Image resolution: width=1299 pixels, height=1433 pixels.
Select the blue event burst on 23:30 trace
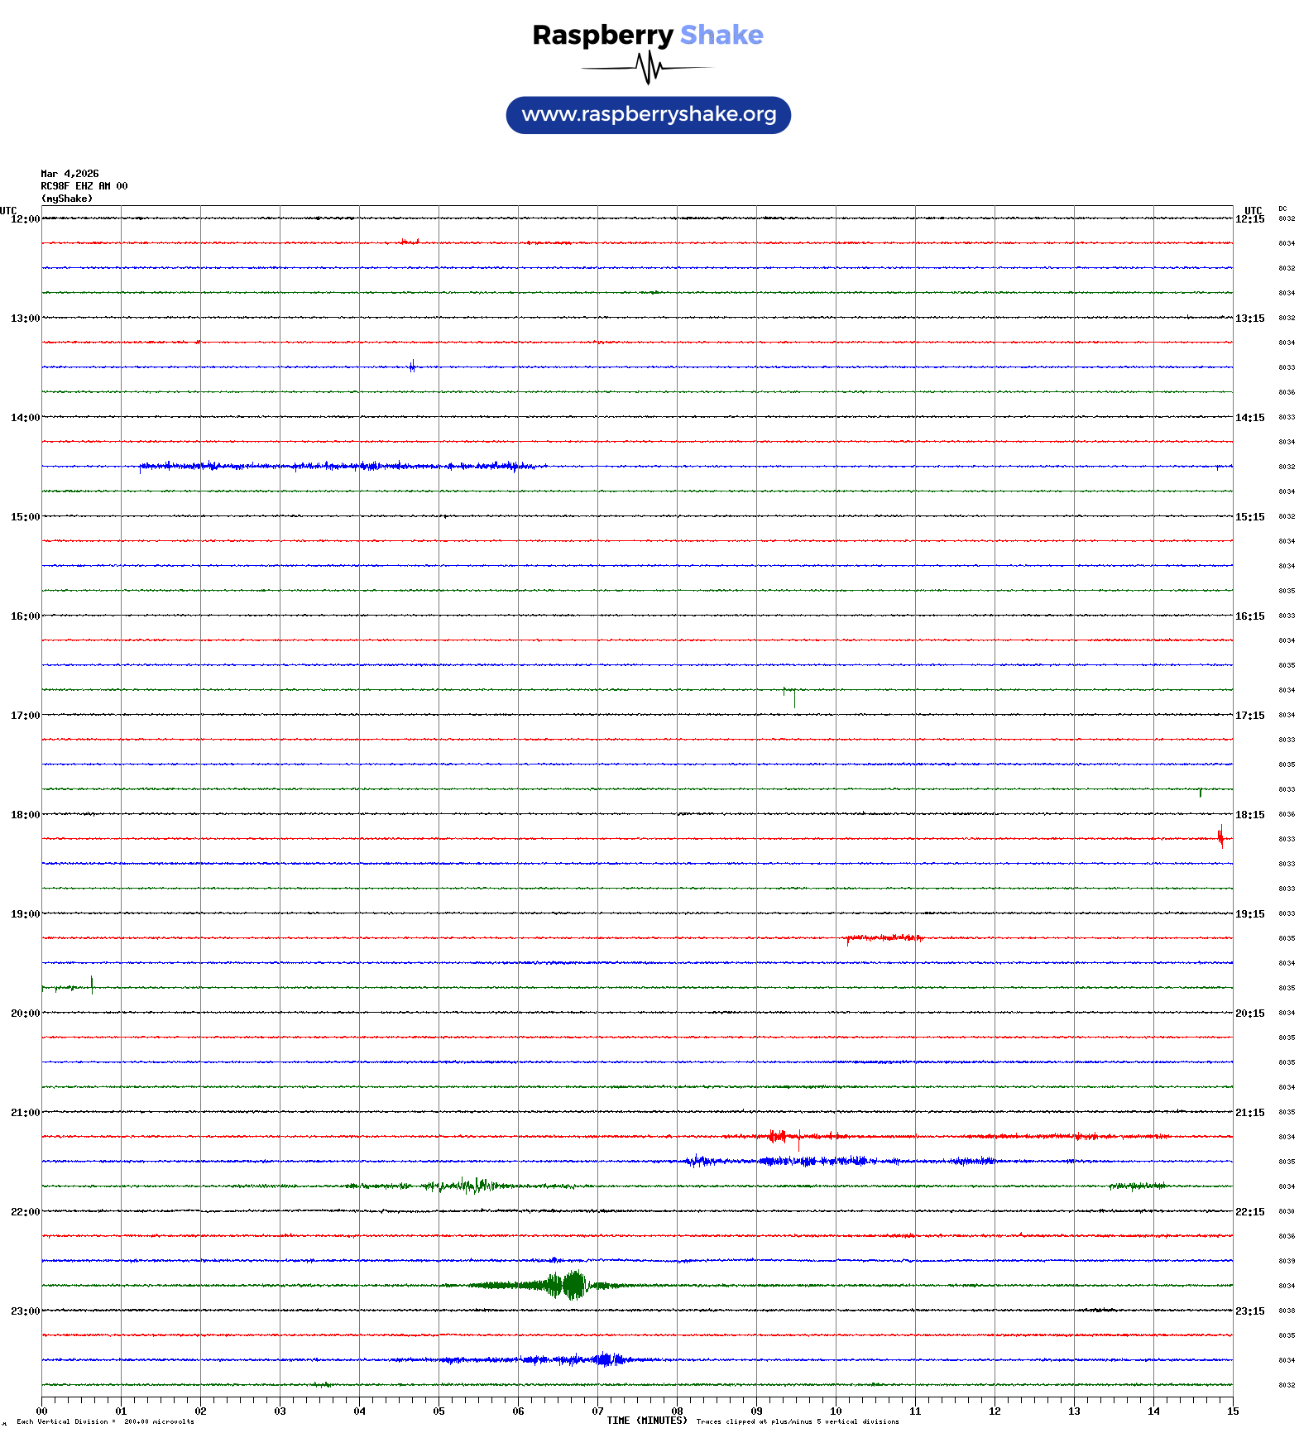[x=608, y=1359]
